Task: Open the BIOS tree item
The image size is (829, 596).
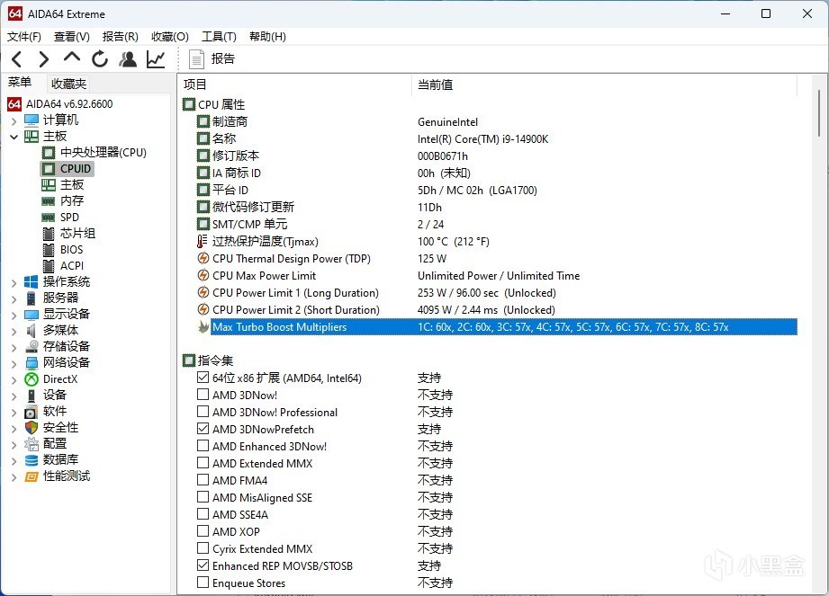Action: 71,250
